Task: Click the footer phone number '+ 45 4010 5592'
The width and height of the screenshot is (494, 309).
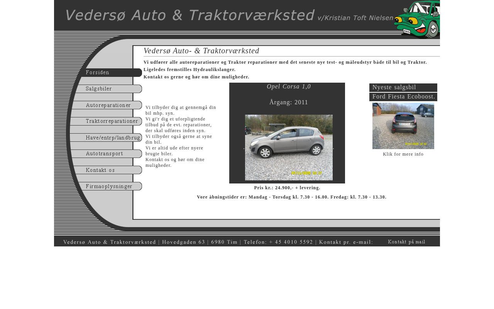Action: [291, 242]
